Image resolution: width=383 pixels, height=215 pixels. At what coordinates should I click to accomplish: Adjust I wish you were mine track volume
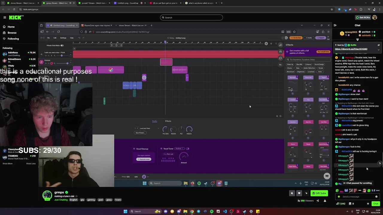click(x=61, y=56)
